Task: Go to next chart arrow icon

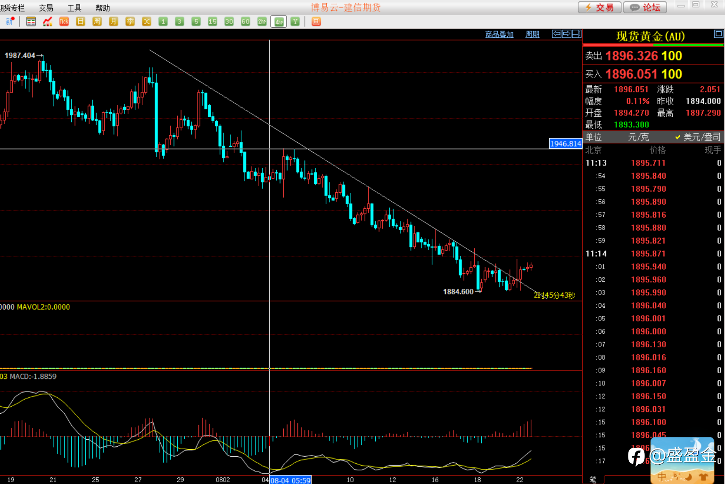Action: tap(567, 34)
